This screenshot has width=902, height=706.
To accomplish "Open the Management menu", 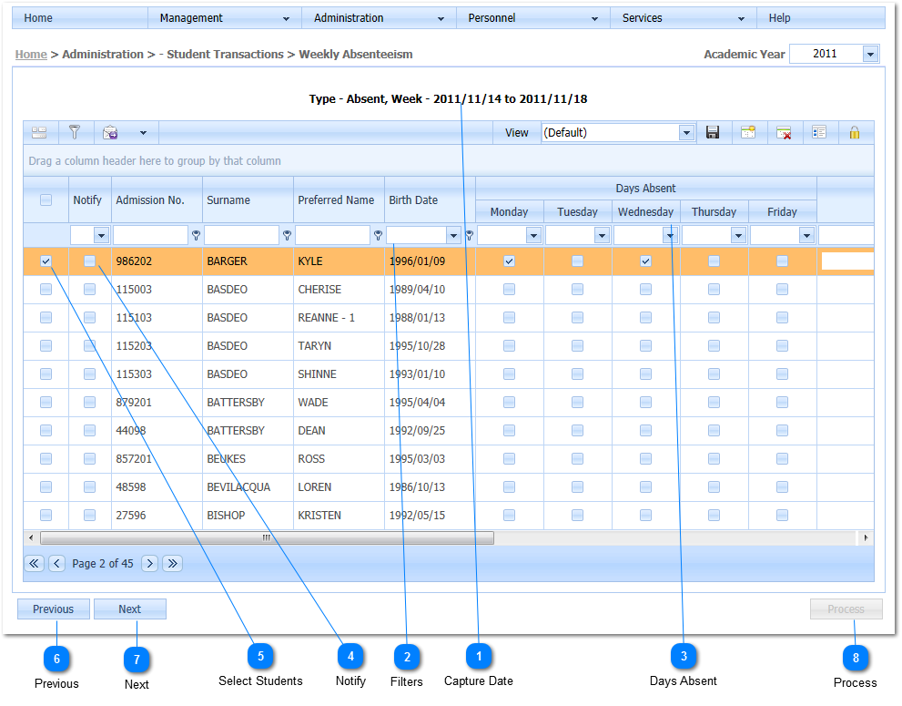I will (224, 18).
